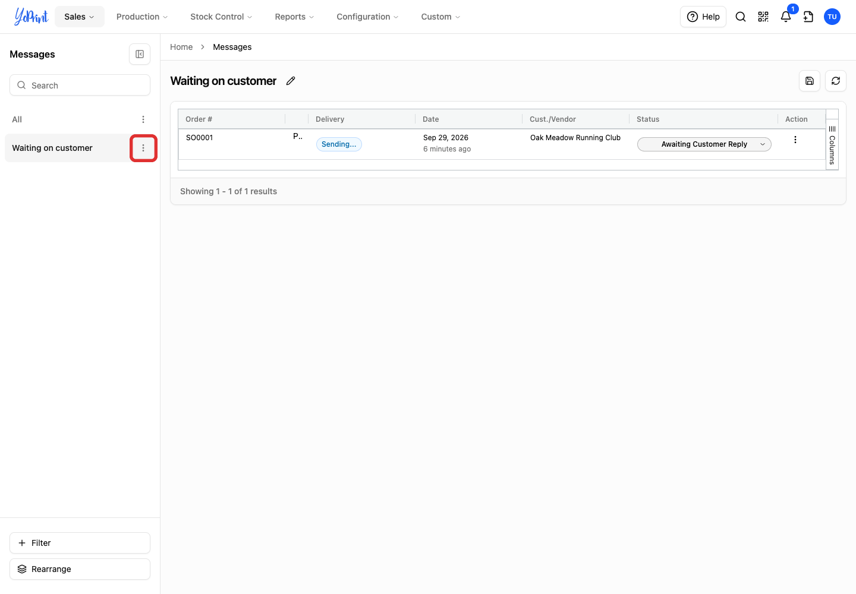Click the Sep 29, 2026 date cell
This screenshot has height=594, width=856.
tap(446, 138)
